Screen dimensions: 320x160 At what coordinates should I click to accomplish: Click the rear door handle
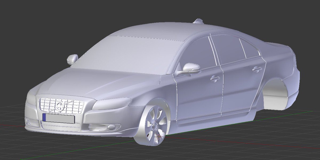coord(257,69)
